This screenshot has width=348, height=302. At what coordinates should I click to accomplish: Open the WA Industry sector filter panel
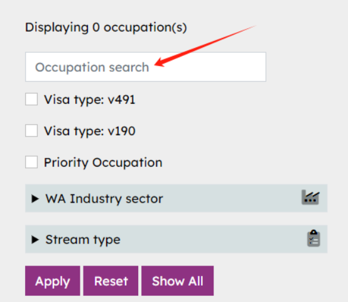tap(177, 198)
